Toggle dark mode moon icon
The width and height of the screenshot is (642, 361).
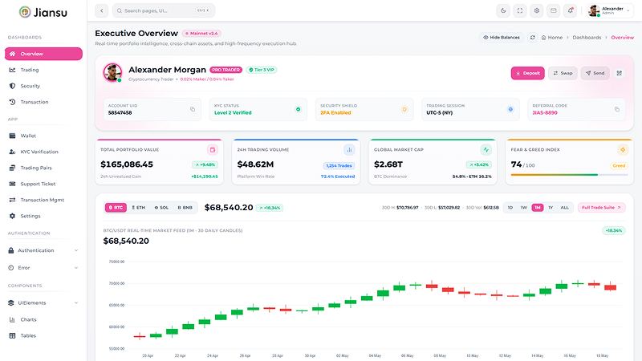pos(503,10)
